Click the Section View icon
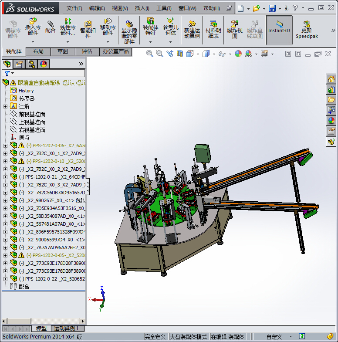 (x=180, y=54)
